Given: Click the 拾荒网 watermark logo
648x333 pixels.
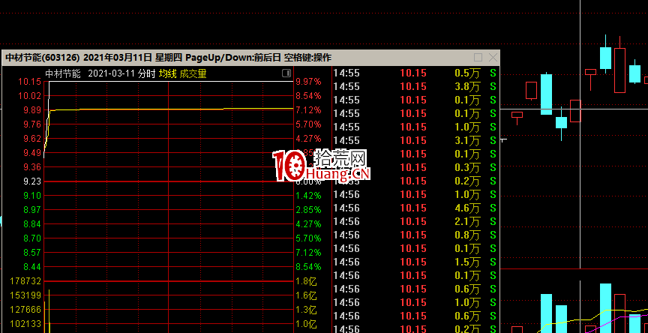Looking at the screenshot, I should click(x=322, y=166).
